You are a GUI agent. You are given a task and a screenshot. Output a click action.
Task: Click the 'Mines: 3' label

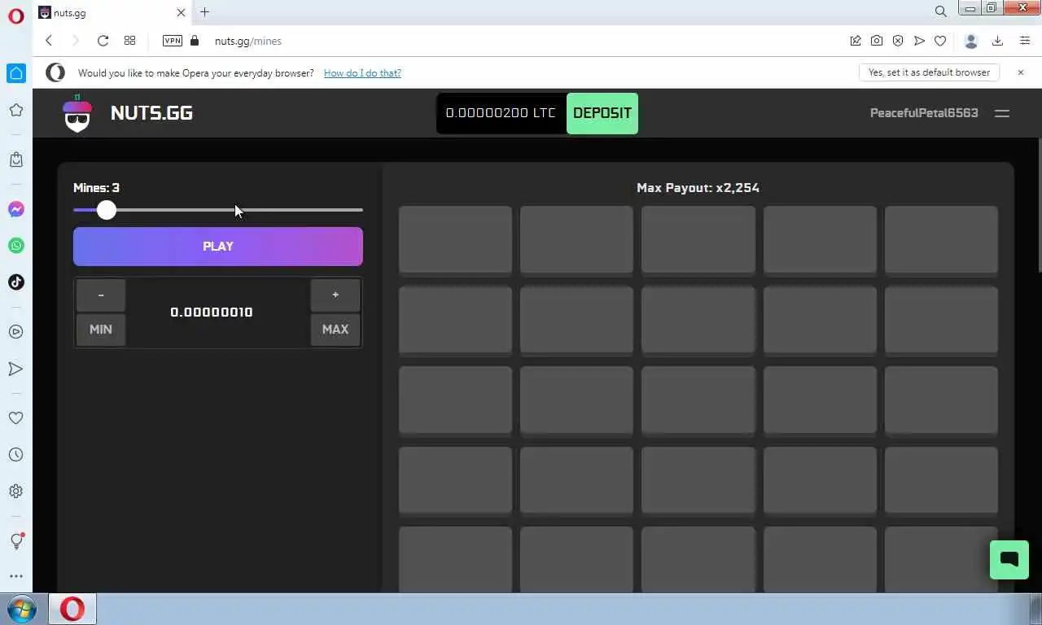click(x=96, y=188)
